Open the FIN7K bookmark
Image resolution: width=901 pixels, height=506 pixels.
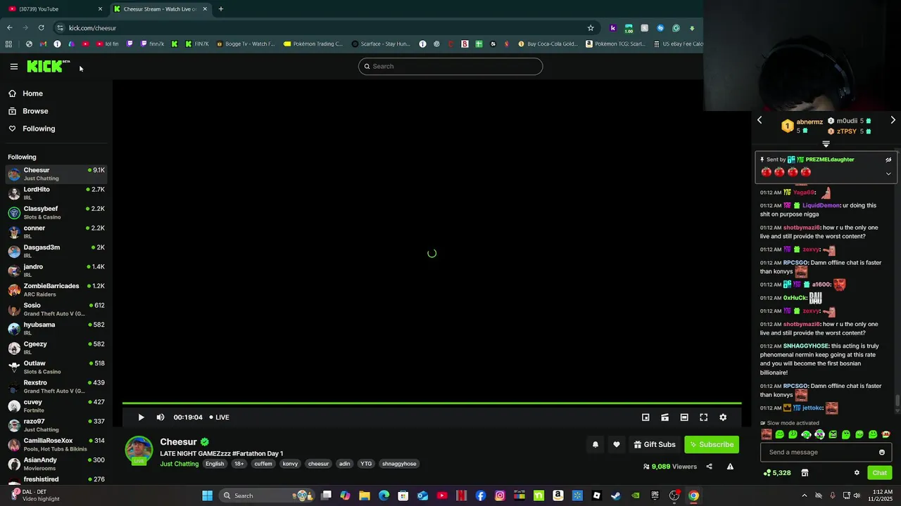(x=196, y=44)
